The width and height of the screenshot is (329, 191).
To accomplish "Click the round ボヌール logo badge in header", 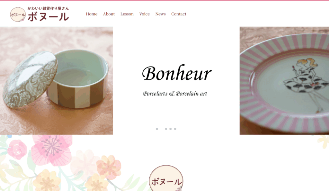I will click(x=18, y=14).
